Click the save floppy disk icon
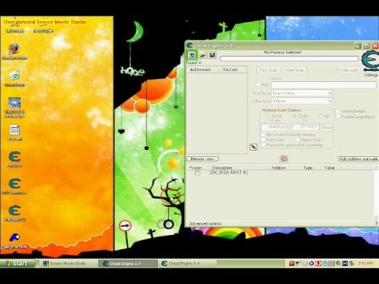This screenshot has height=284, width=379. pyautogui.click(x=212, y=55)
